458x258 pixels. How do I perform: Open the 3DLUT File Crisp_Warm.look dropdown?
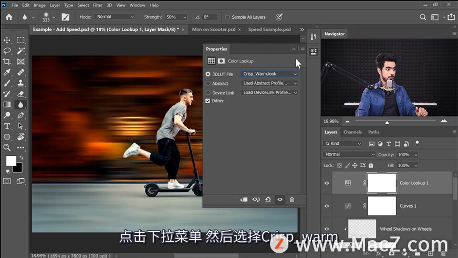pos(269,74)
